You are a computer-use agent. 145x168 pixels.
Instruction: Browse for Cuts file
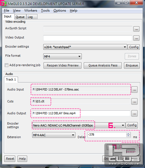point(134,101)
